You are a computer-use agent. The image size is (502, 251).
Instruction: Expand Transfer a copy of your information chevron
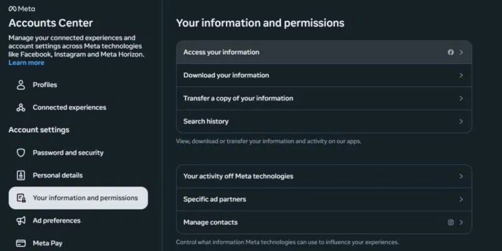coord(461,99)
